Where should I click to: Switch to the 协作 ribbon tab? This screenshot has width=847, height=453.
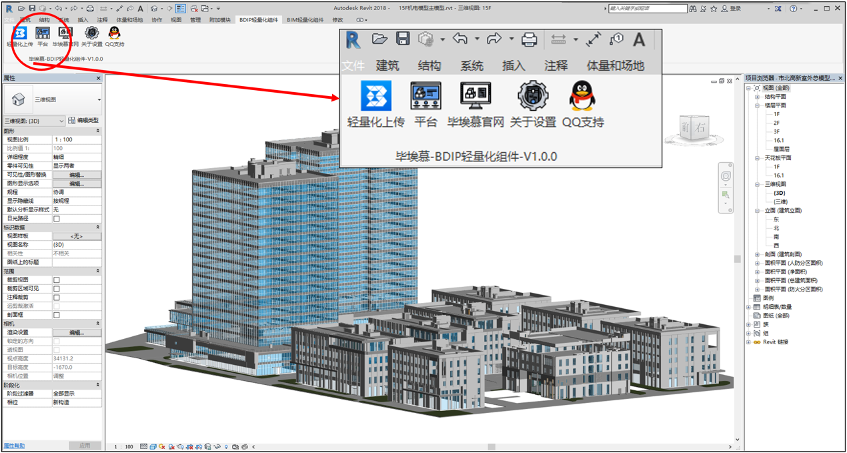[x=157, y=20]
